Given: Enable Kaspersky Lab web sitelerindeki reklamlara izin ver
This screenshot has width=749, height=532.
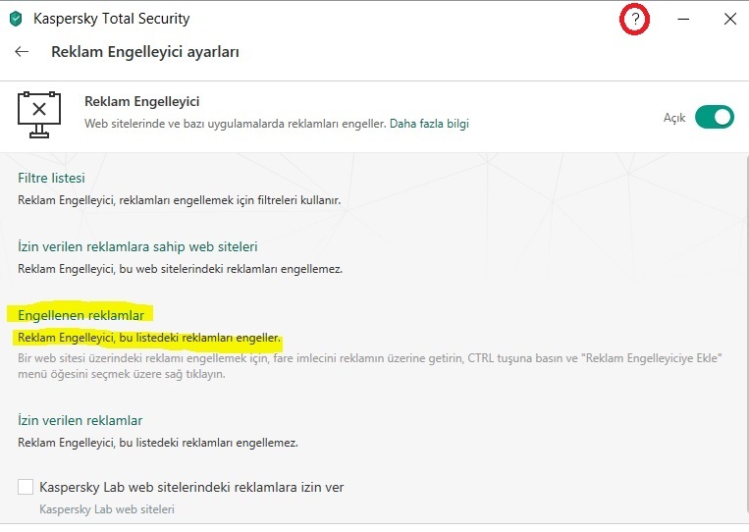Looking at the screenshot, I should click(x=26, y=487).
